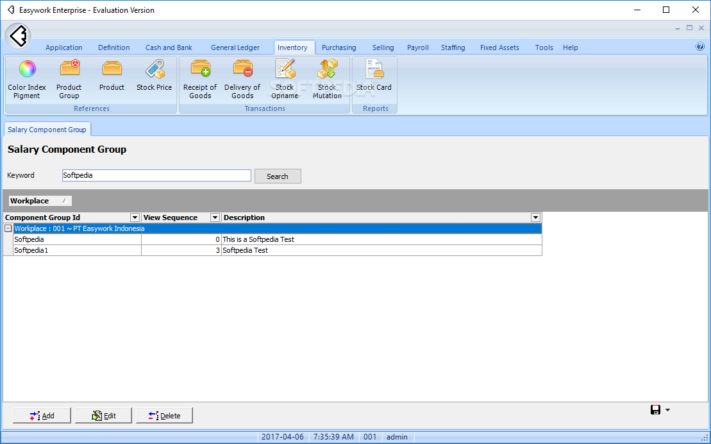Click the Easywork round application logo button
711x444 pixels.
(x=18, y=35)
